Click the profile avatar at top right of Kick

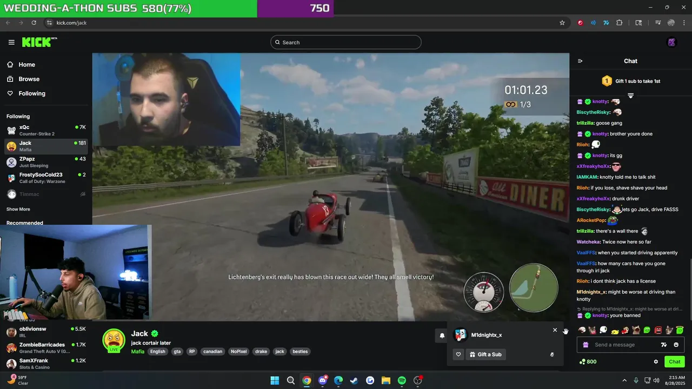click(x=671, y=42)
